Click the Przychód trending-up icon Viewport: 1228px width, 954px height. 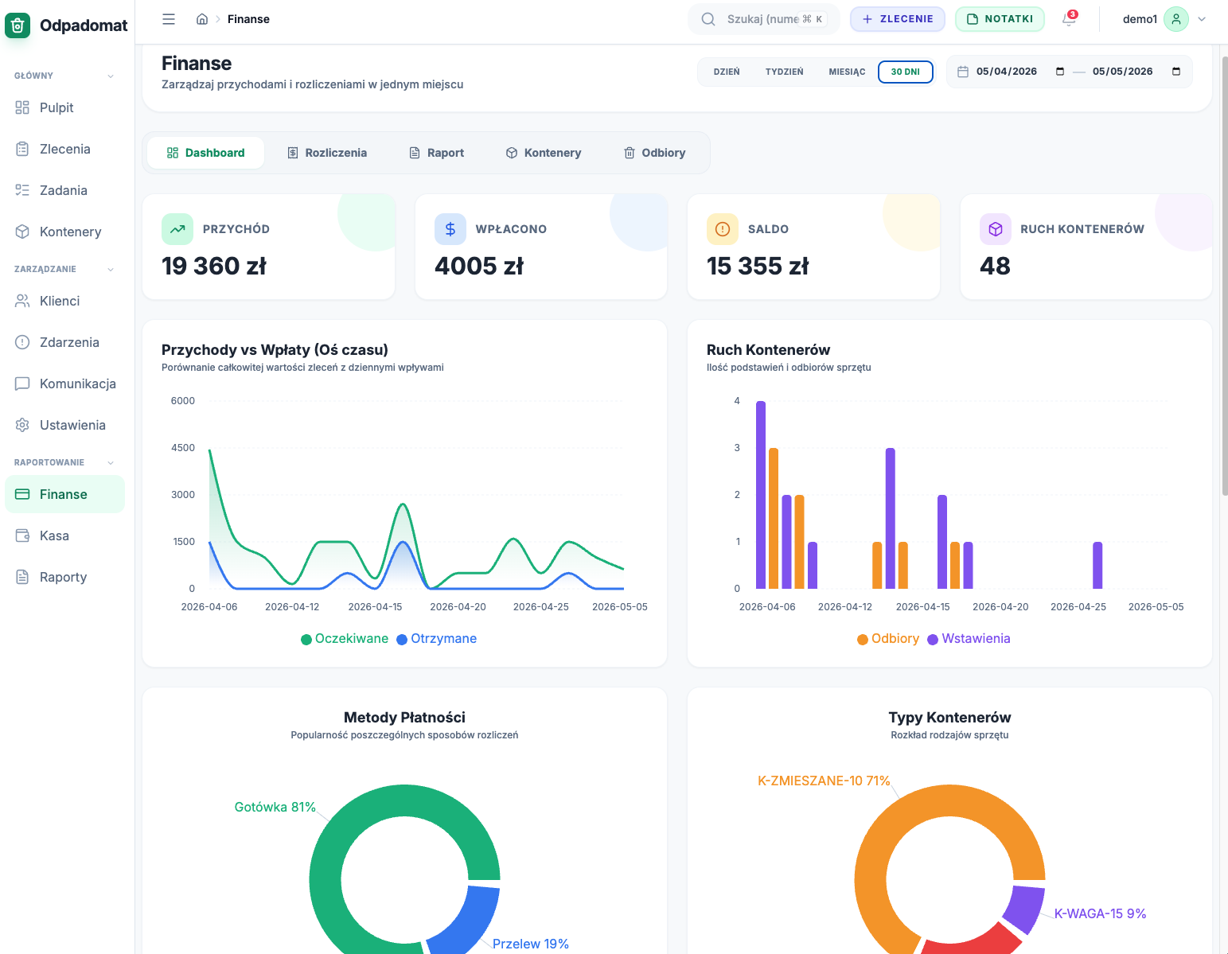click(177, 229)
